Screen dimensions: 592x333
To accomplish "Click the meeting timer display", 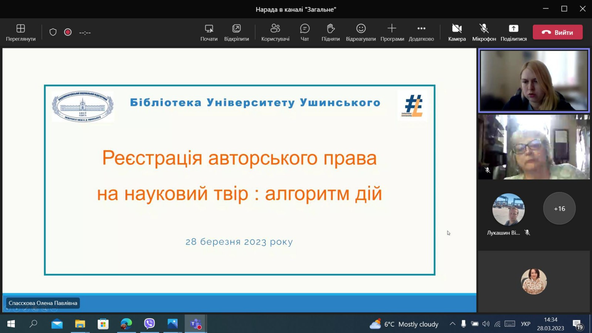I will (x=85, y=33).
